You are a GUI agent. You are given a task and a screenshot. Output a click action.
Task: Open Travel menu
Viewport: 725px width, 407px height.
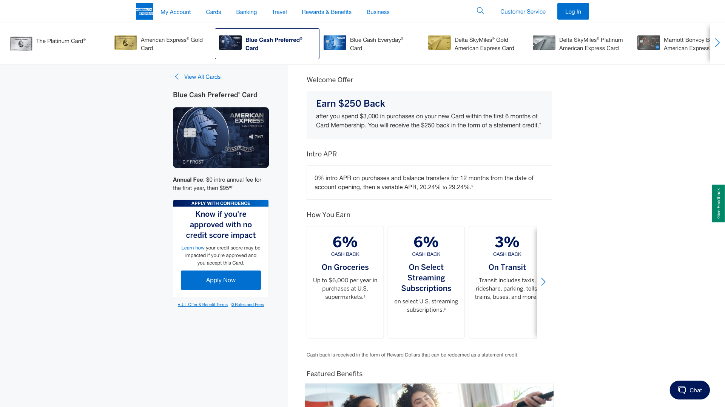point(279,12)
